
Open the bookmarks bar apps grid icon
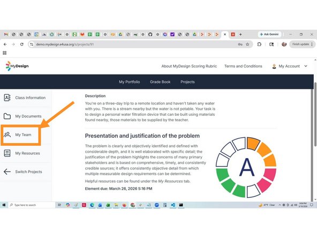(x=5, y=53)
